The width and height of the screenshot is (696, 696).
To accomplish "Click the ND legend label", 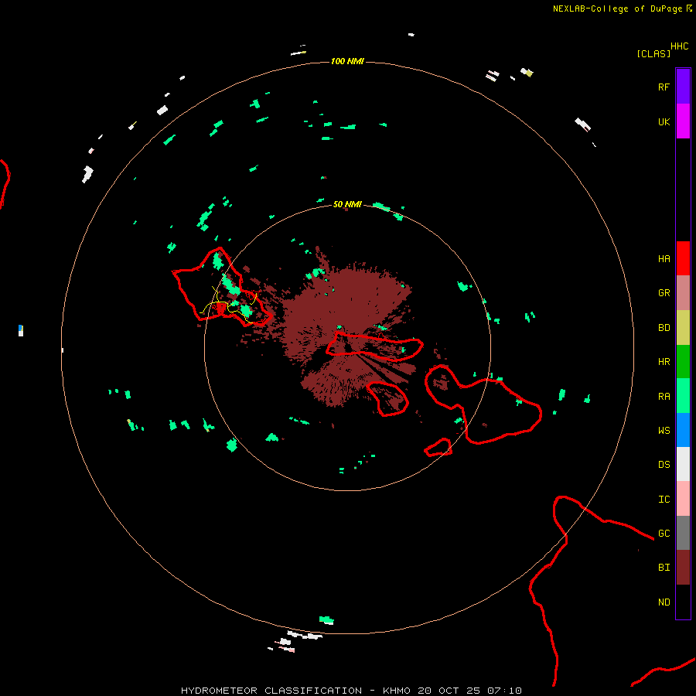I will coord(664,602).
